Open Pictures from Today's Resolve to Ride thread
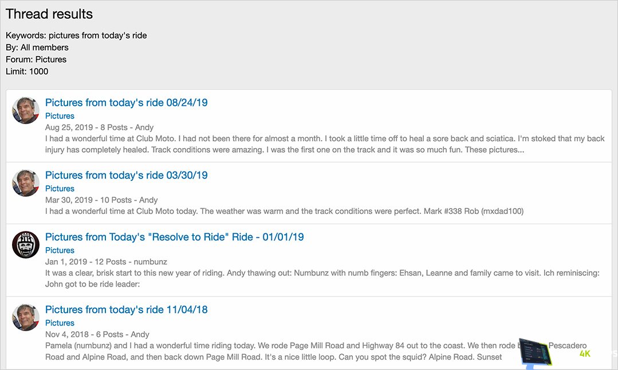This screenshot has height=370, width=618. (174, 237)
